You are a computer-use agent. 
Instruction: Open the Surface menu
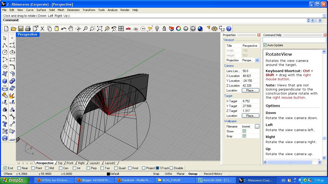pos(41,10)
